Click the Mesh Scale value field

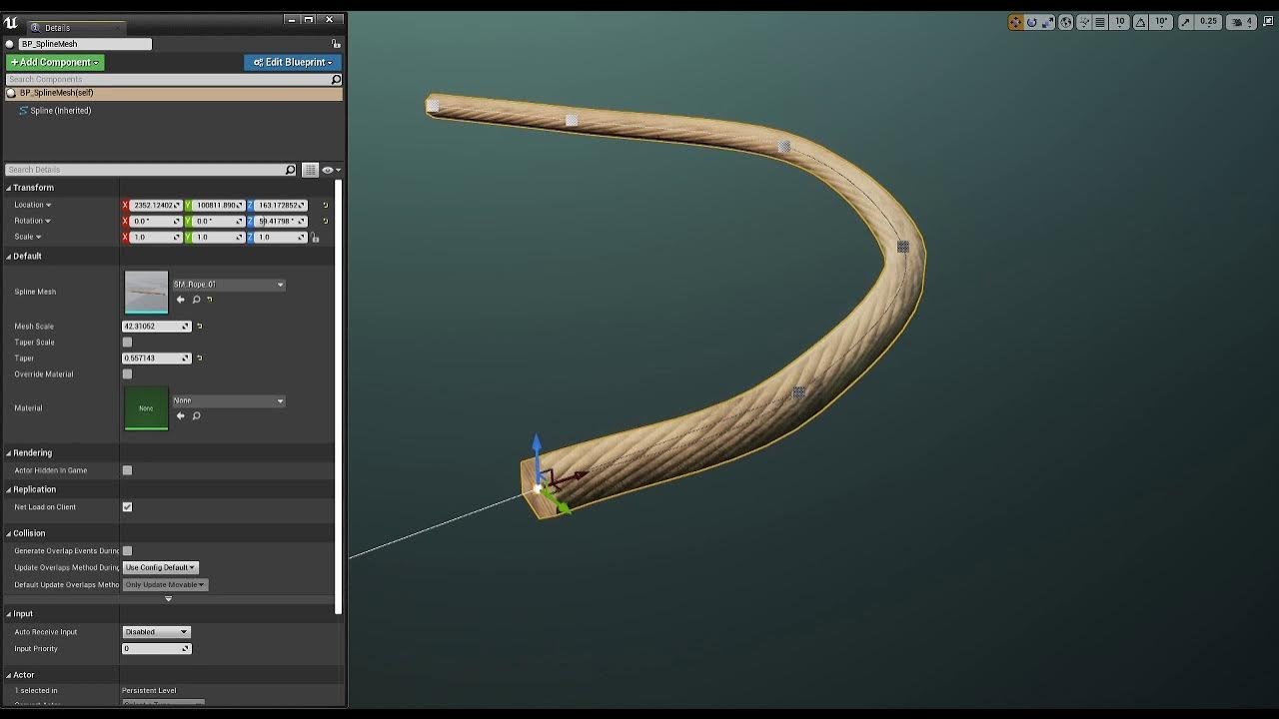(156, 327)
